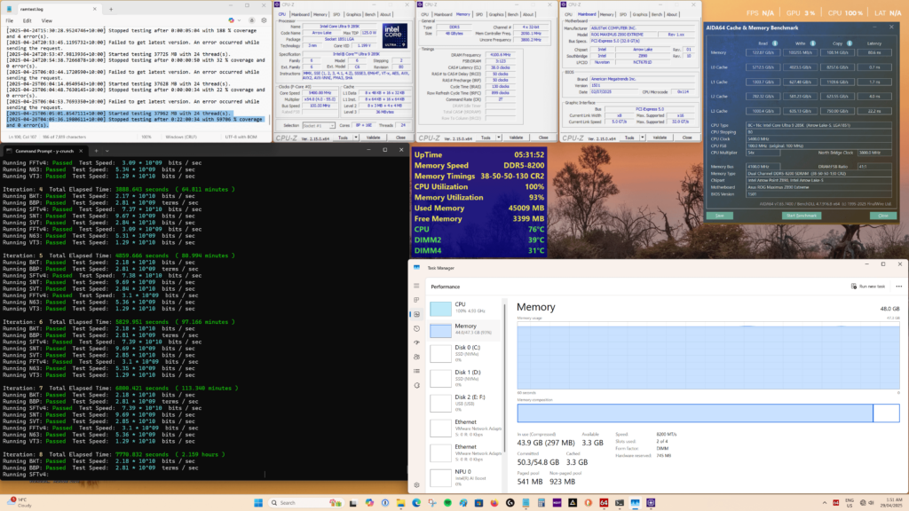The image size is (909, 511).
Task: Click Tools button in CPU-Z Mainboard window
Action: (629, 138)
